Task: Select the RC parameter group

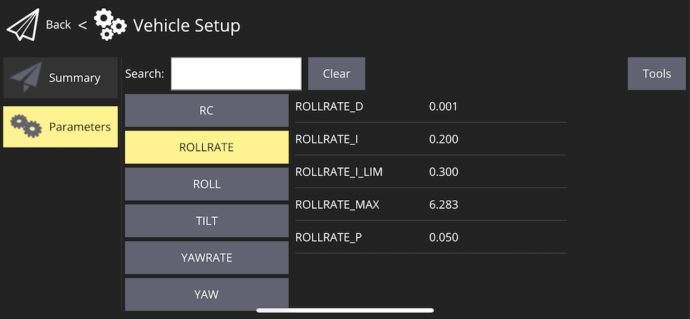Action: coord(206,110)
